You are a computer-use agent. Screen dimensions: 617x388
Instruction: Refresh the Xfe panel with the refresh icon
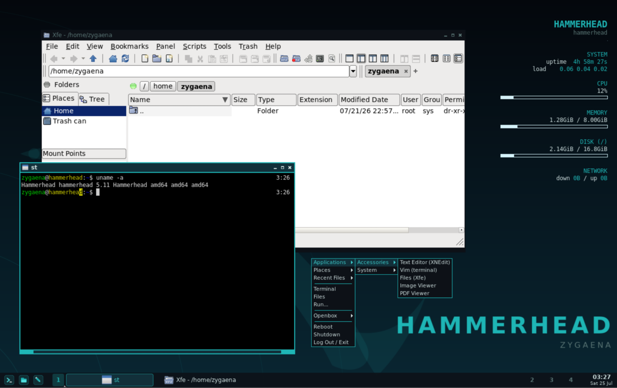click(x=125, y=59)
